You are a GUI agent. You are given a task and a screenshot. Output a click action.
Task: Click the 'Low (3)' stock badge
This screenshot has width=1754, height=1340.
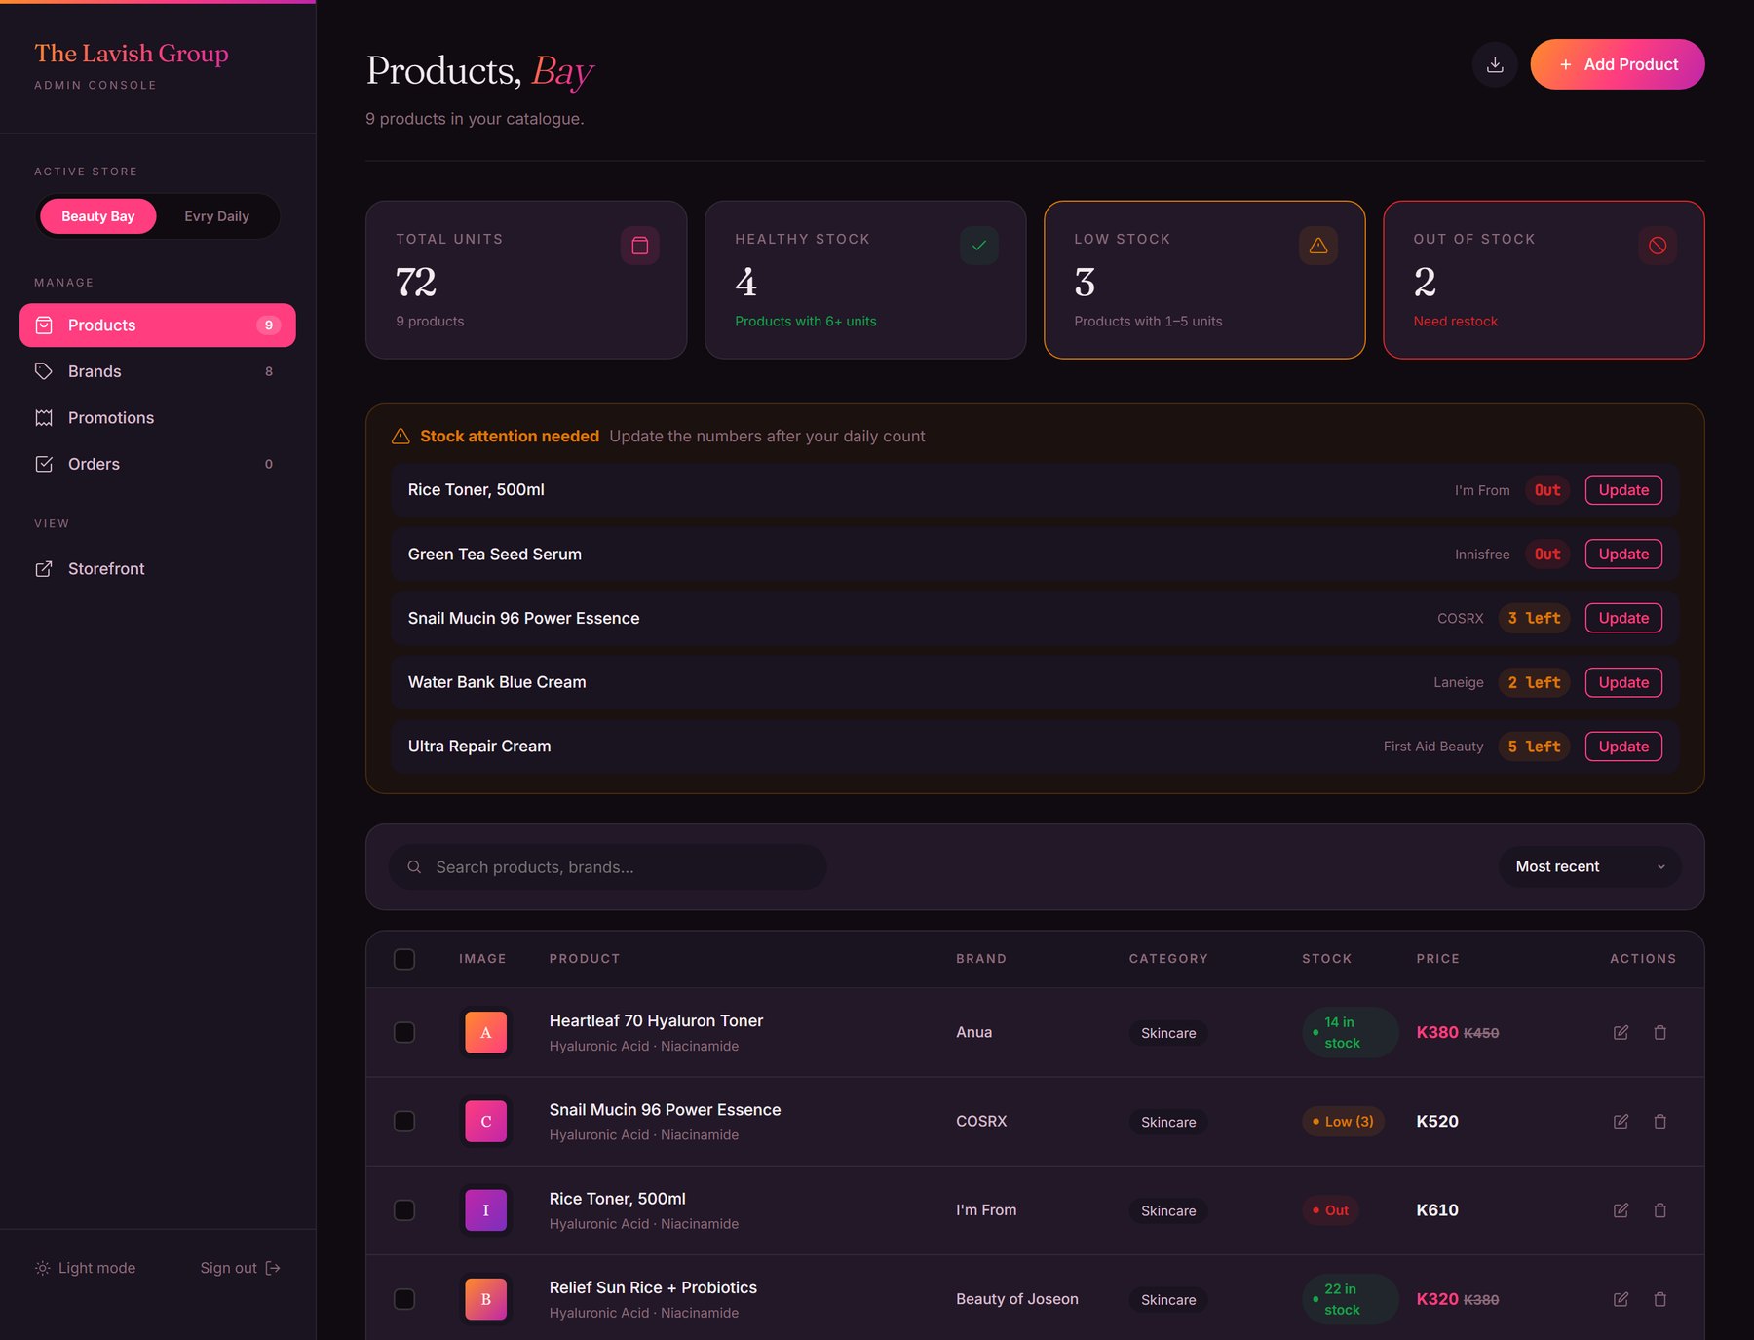1344,1122
